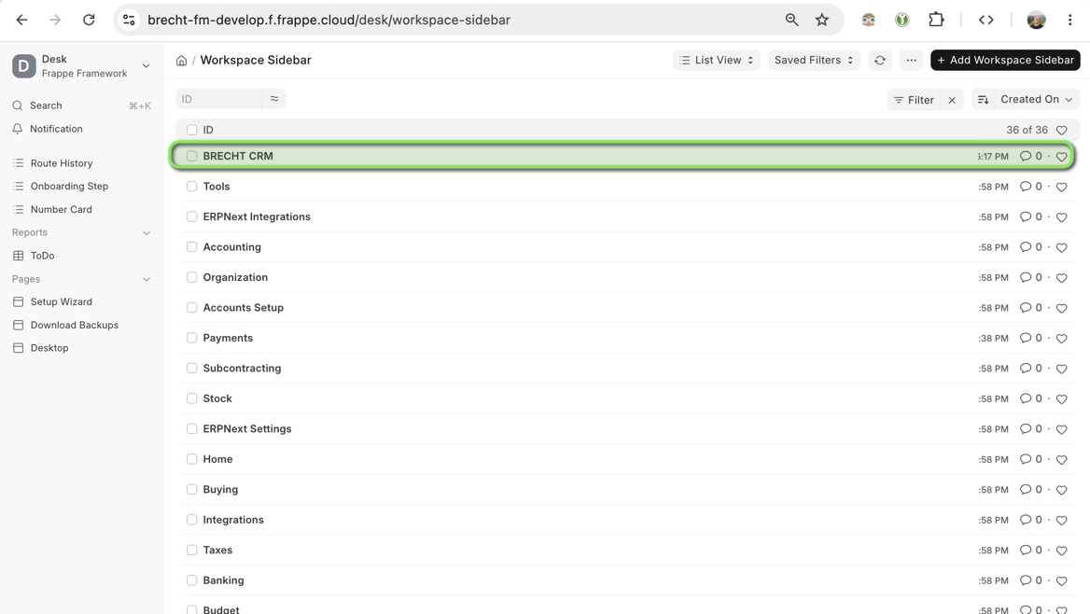This screenshot has height=614, width=1090.
Task: Open the List View dropdown
Action: pos(716,61)
